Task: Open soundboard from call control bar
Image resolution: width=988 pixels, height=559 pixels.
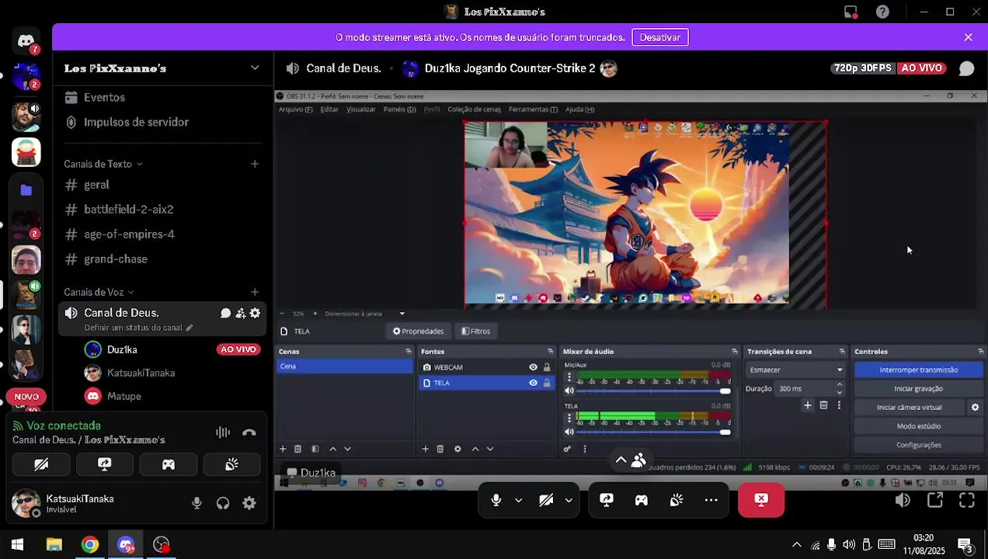Action: 677,501
